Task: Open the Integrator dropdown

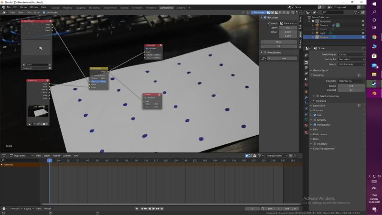Action: pyautogui.click(x=351, y=81)
